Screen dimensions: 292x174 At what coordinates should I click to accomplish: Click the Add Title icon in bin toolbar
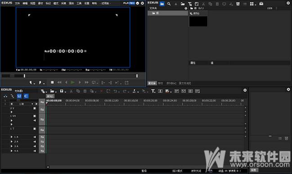(190, 4)
